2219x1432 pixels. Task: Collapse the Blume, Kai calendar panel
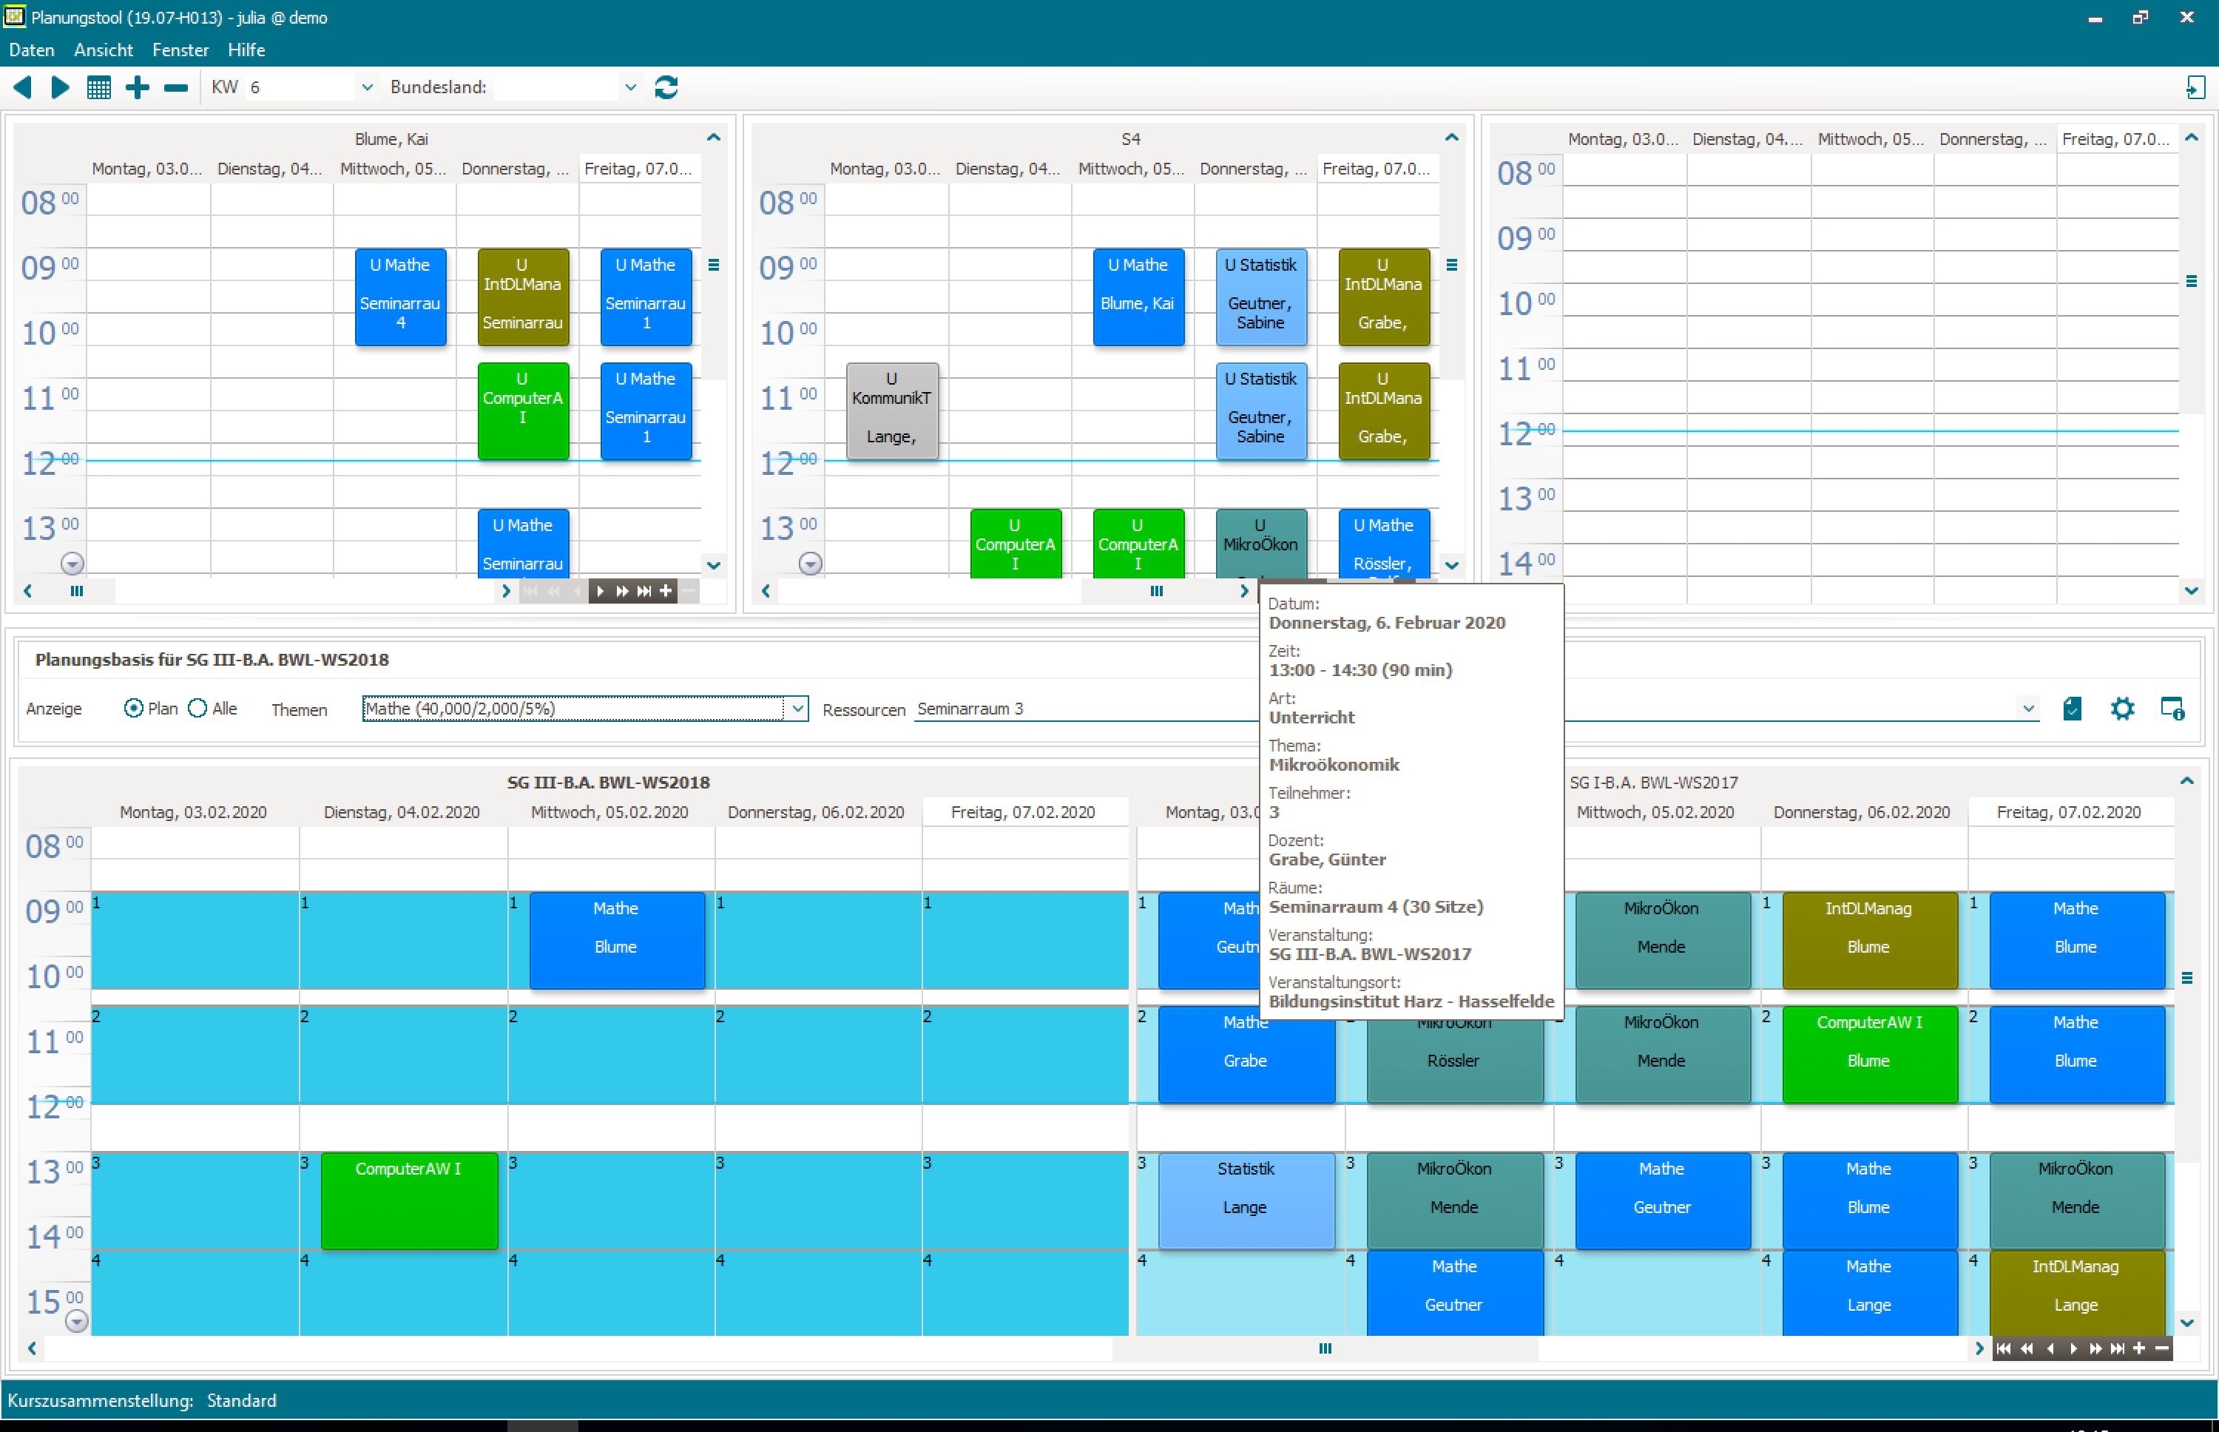(x=713, y=138)
